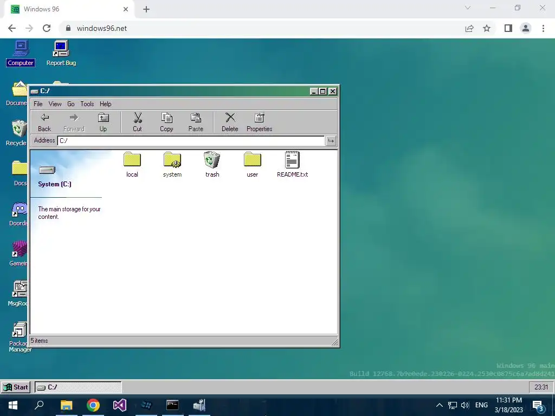Screen dimensions: 555x416
Task: Click the Address bar field
Action: (x=191, y=140)
